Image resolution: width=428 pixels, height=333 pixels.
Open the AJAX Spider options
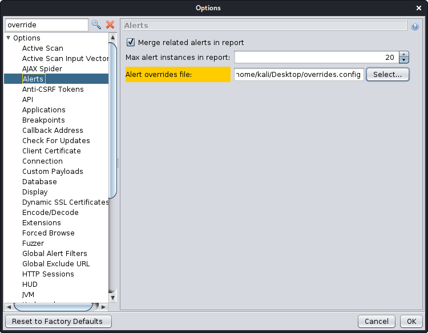(42, 69)
